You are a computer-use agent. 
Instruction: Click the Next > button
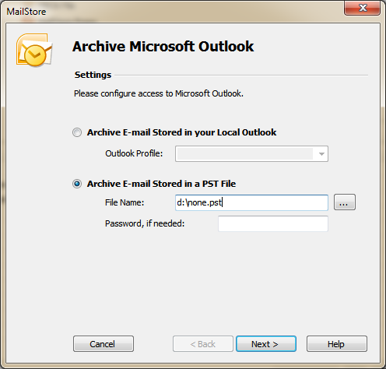[266, 344]
